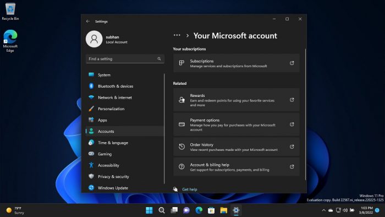Open Order history
This screenshot has width=385, height=217.
tap(236, 147)
